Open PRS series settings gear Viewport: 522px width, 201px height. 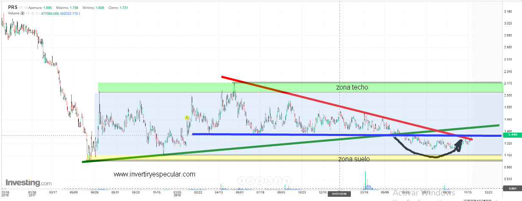point(25,8)
